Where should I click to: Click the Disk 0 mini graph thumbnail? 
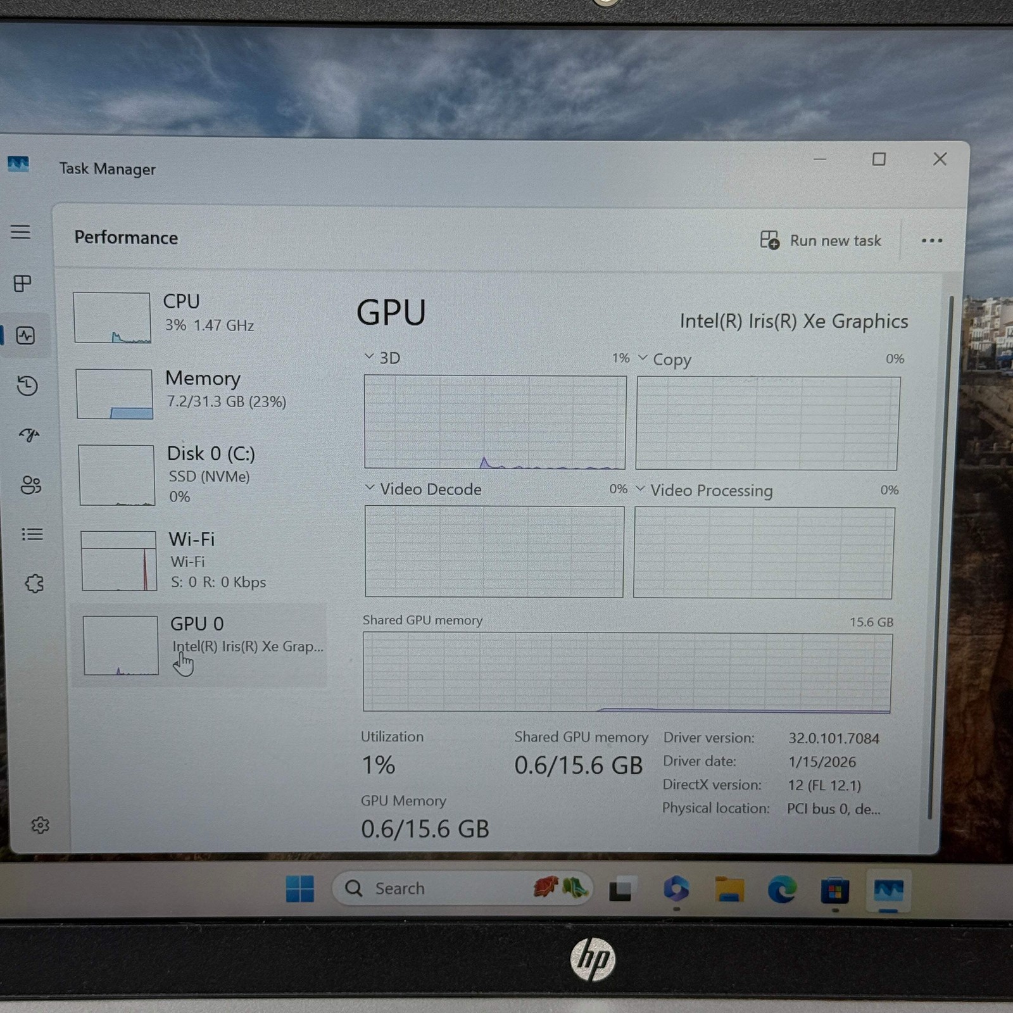116,475
